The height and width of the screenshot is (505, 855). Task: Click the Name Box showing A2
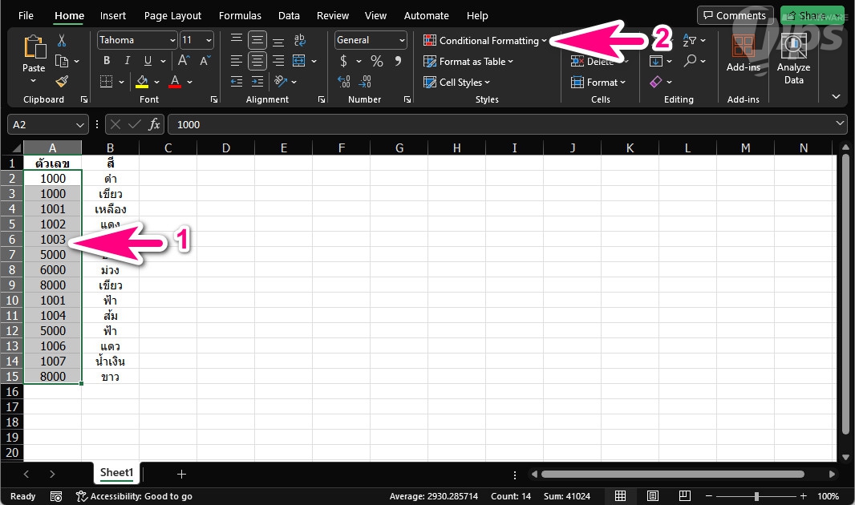pos(48,124)
